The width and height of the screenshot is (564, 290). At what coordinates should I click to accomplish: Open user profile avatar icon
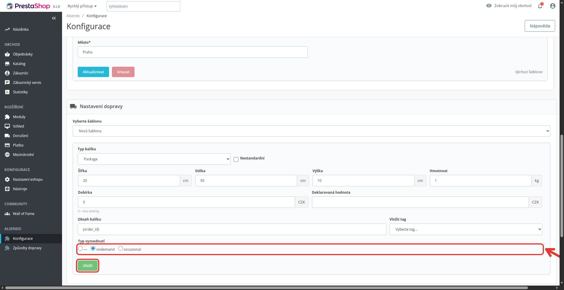[x=553, y=6]
